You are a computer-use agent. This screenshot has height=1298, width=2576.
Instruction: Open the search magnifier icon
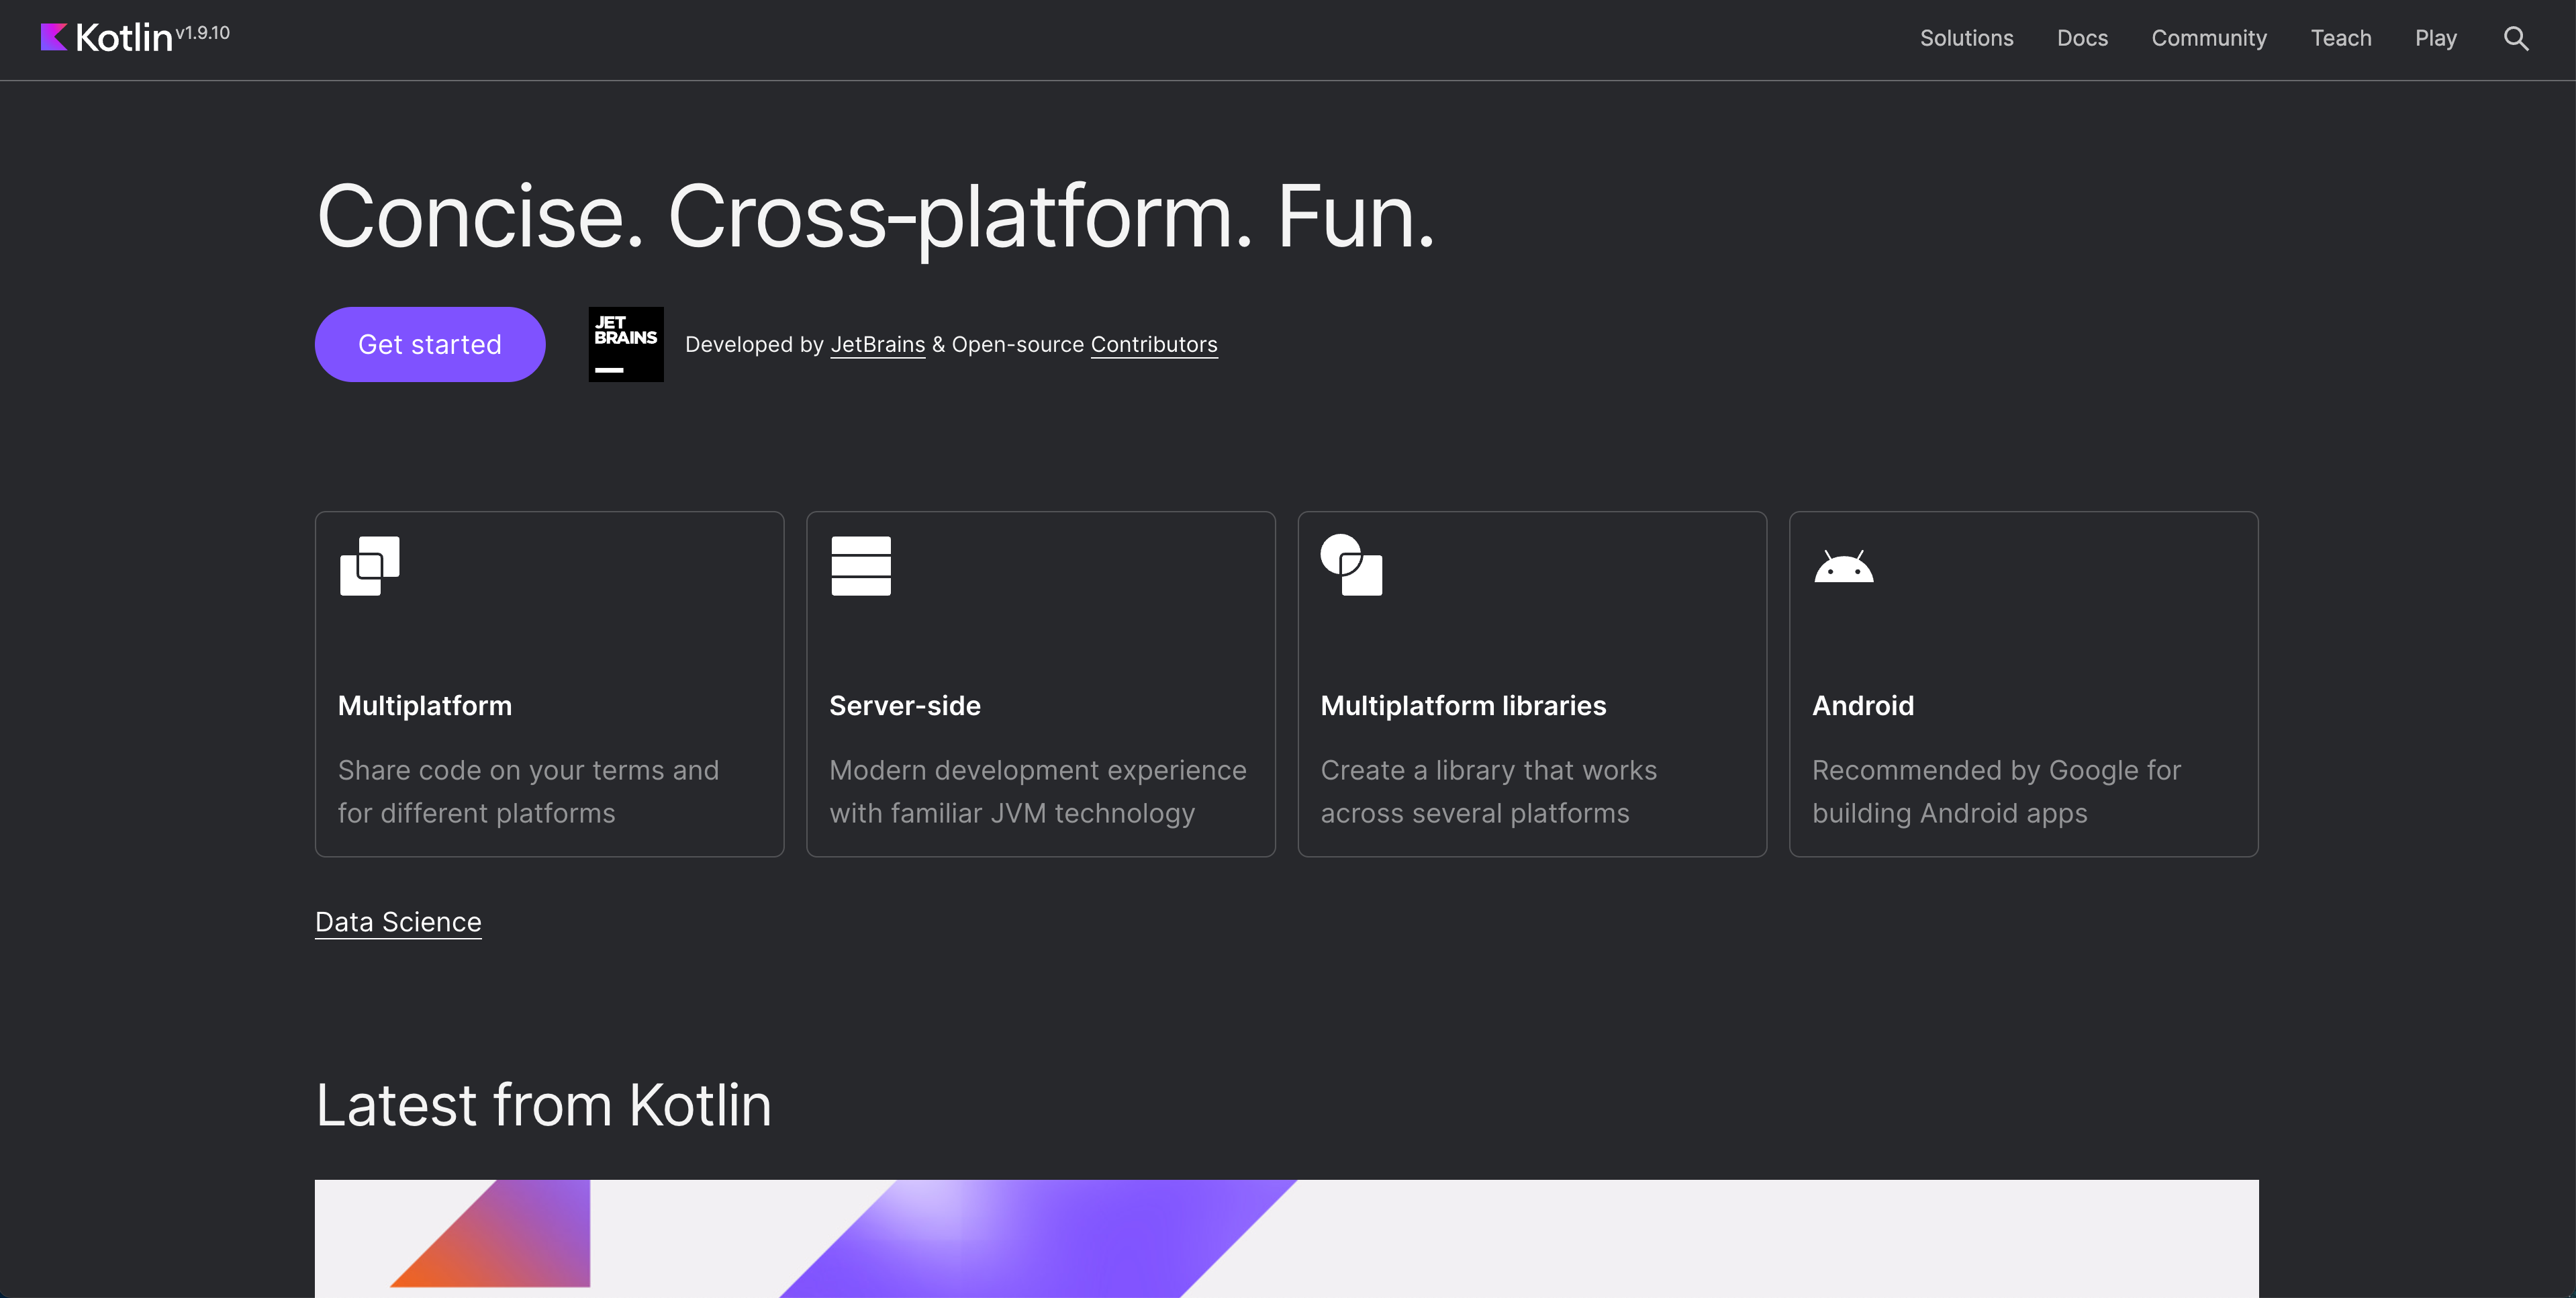2515,38
